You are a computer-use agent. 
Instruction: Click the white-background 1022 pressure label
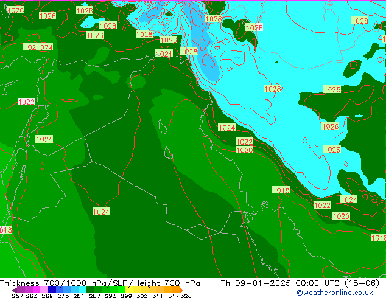pos(26,102)
